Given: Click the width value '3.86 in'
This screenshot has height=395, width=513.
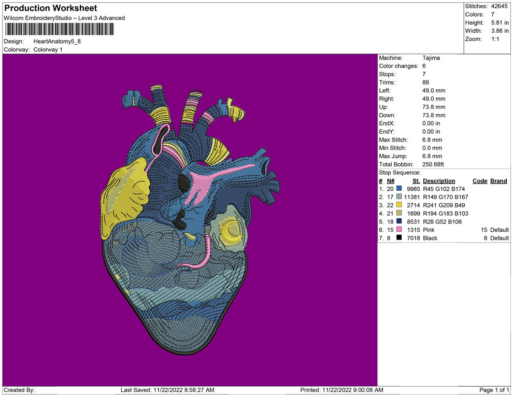Looking at the screenshot, I should point(500,31).
